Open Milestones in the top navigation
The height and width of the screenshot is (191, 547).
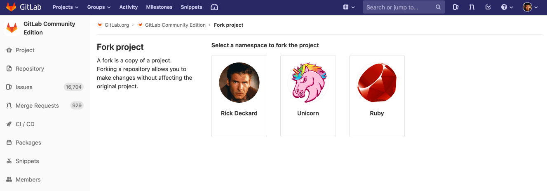click(x=159, y=7)
